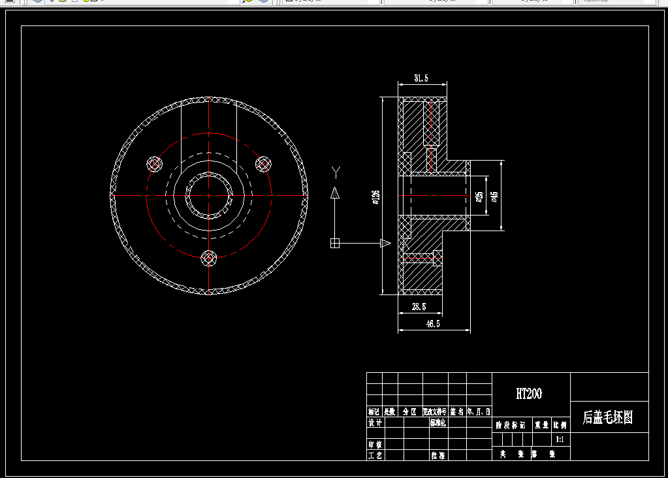
Task: Click the 重量 cell in title block
Action: 542,424
